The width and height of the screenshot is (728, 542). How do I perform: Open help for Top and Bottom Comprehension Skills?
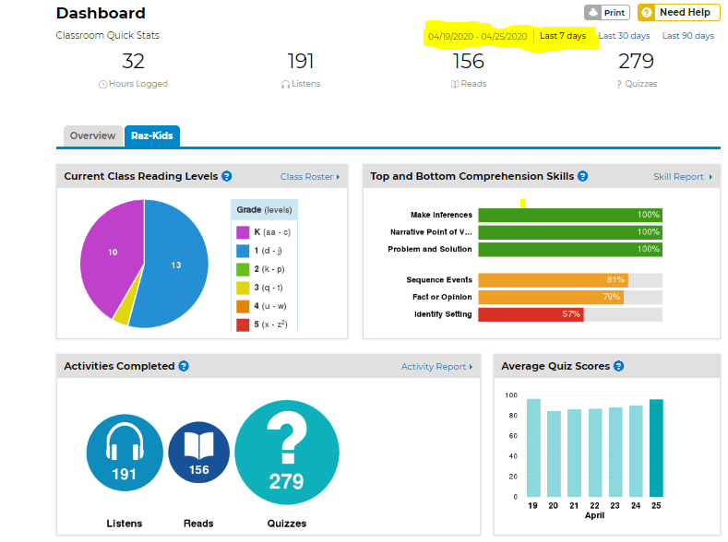pos(583,176)
